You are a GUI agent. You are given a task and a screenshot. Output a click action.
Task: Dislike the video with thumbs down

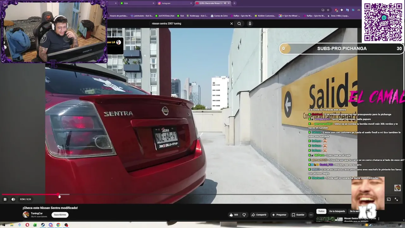coord(244,215)
